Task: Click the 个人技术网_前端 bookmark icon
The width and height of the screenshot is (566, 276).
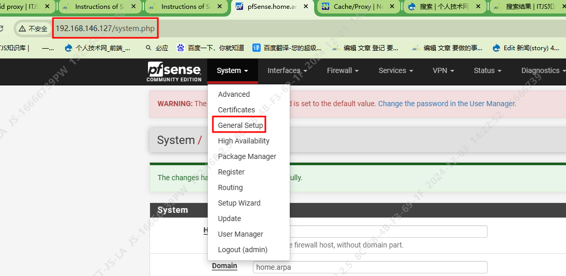Action: point(69,48)
